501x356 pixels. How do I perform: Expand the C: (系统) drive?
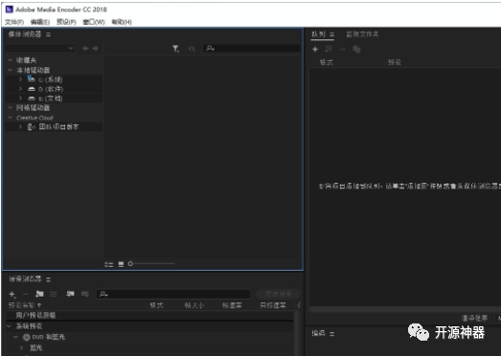[x=20, y=79]
